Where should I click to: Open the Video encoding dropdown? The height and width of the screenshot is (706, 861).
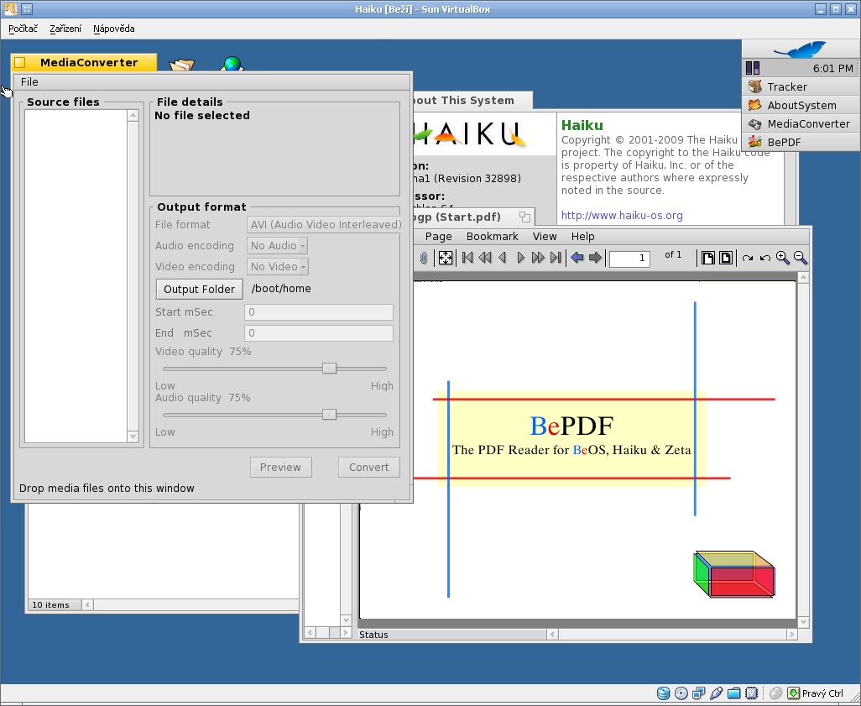277,266
